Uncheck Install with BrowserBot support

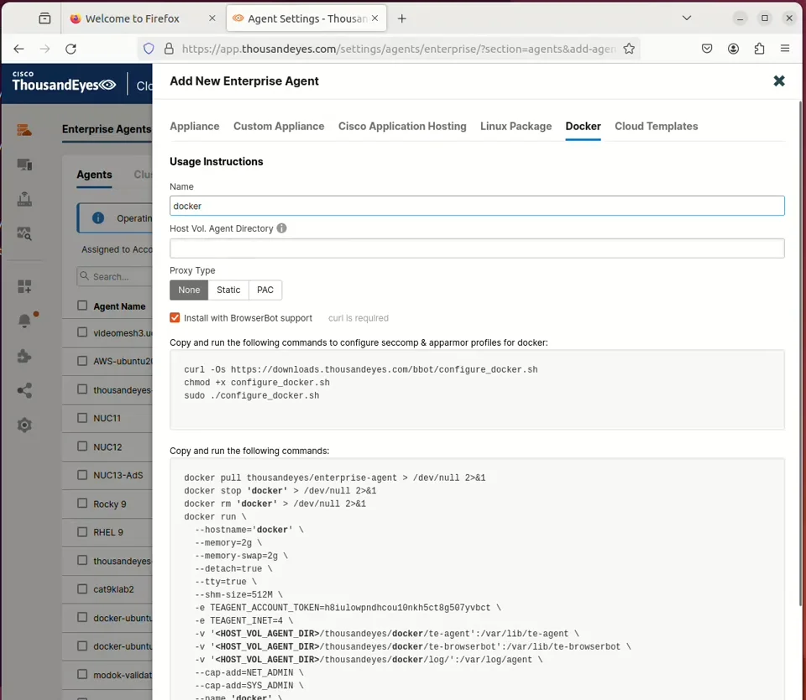[x=175, y=318]
